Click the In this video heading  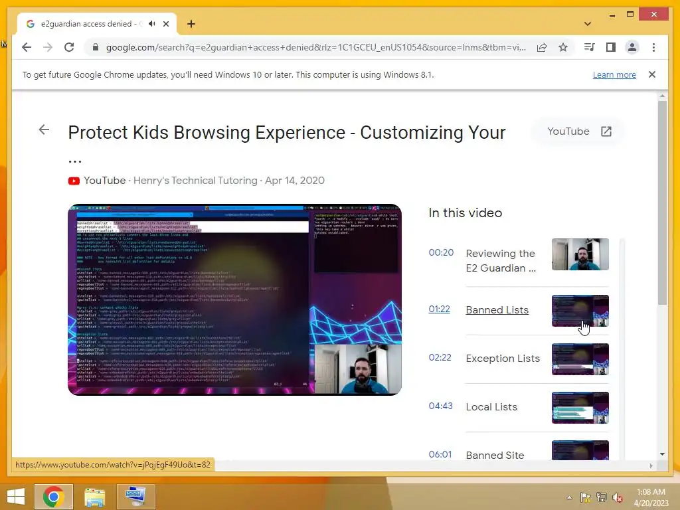coord(466,213)
